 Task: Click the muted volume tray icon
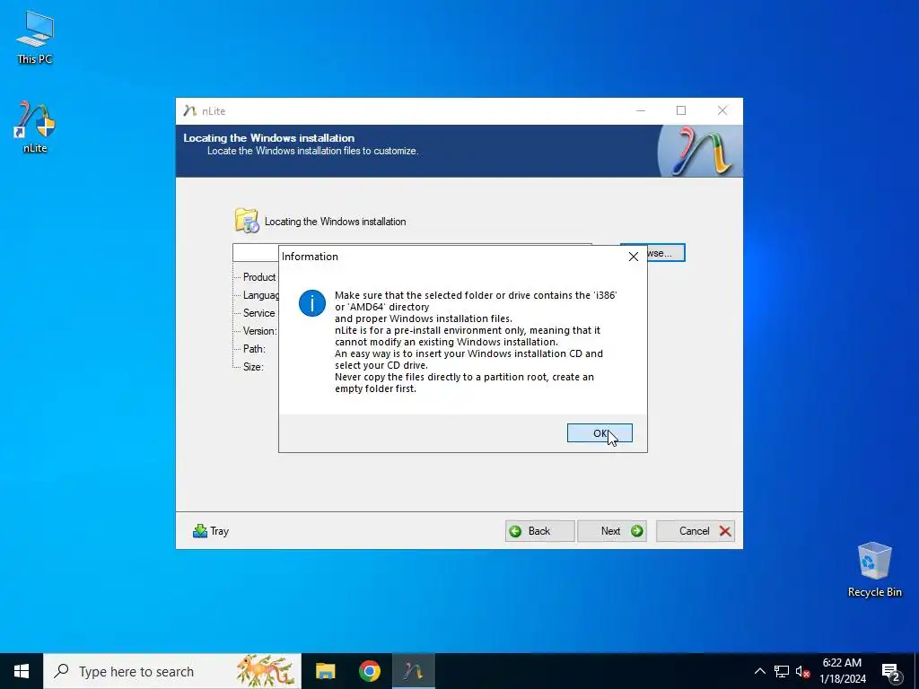(803, 671)
